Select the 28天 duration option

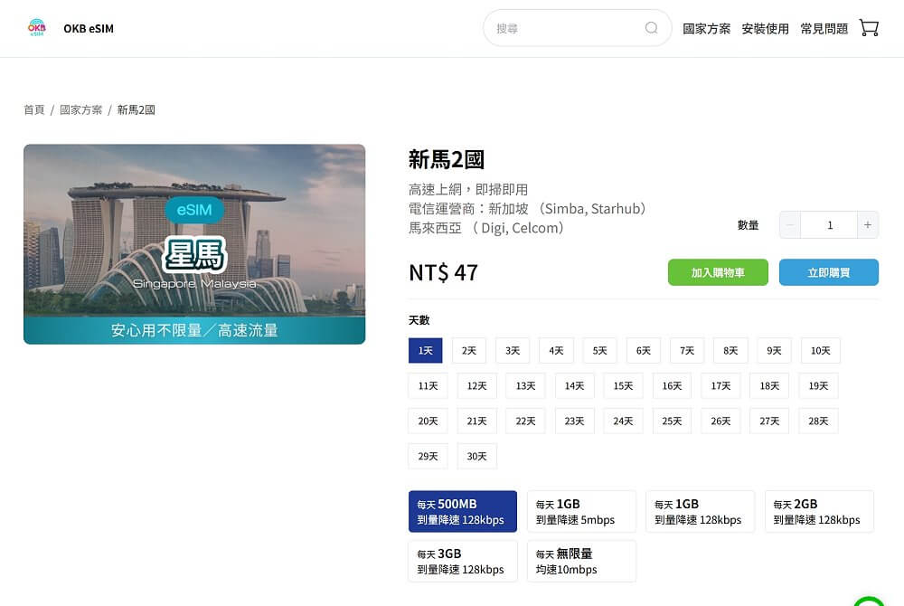[818, 421]
